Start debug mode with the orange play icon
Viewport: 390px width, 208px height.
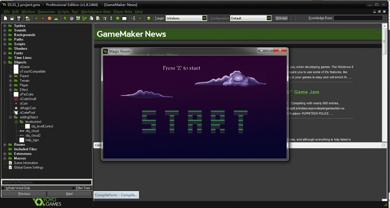(43, 18)
